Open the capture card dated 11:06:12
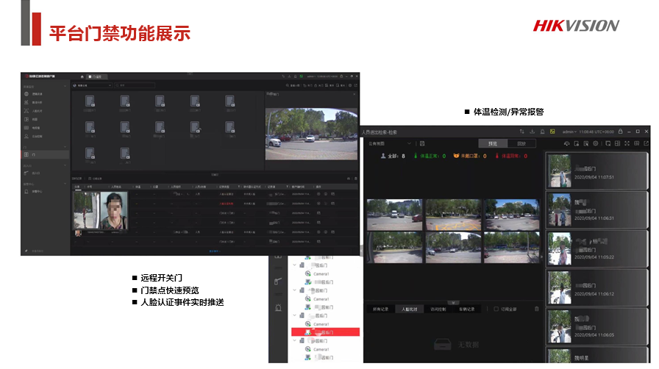This screenshot has height=369, width=659. coord(596,288)
